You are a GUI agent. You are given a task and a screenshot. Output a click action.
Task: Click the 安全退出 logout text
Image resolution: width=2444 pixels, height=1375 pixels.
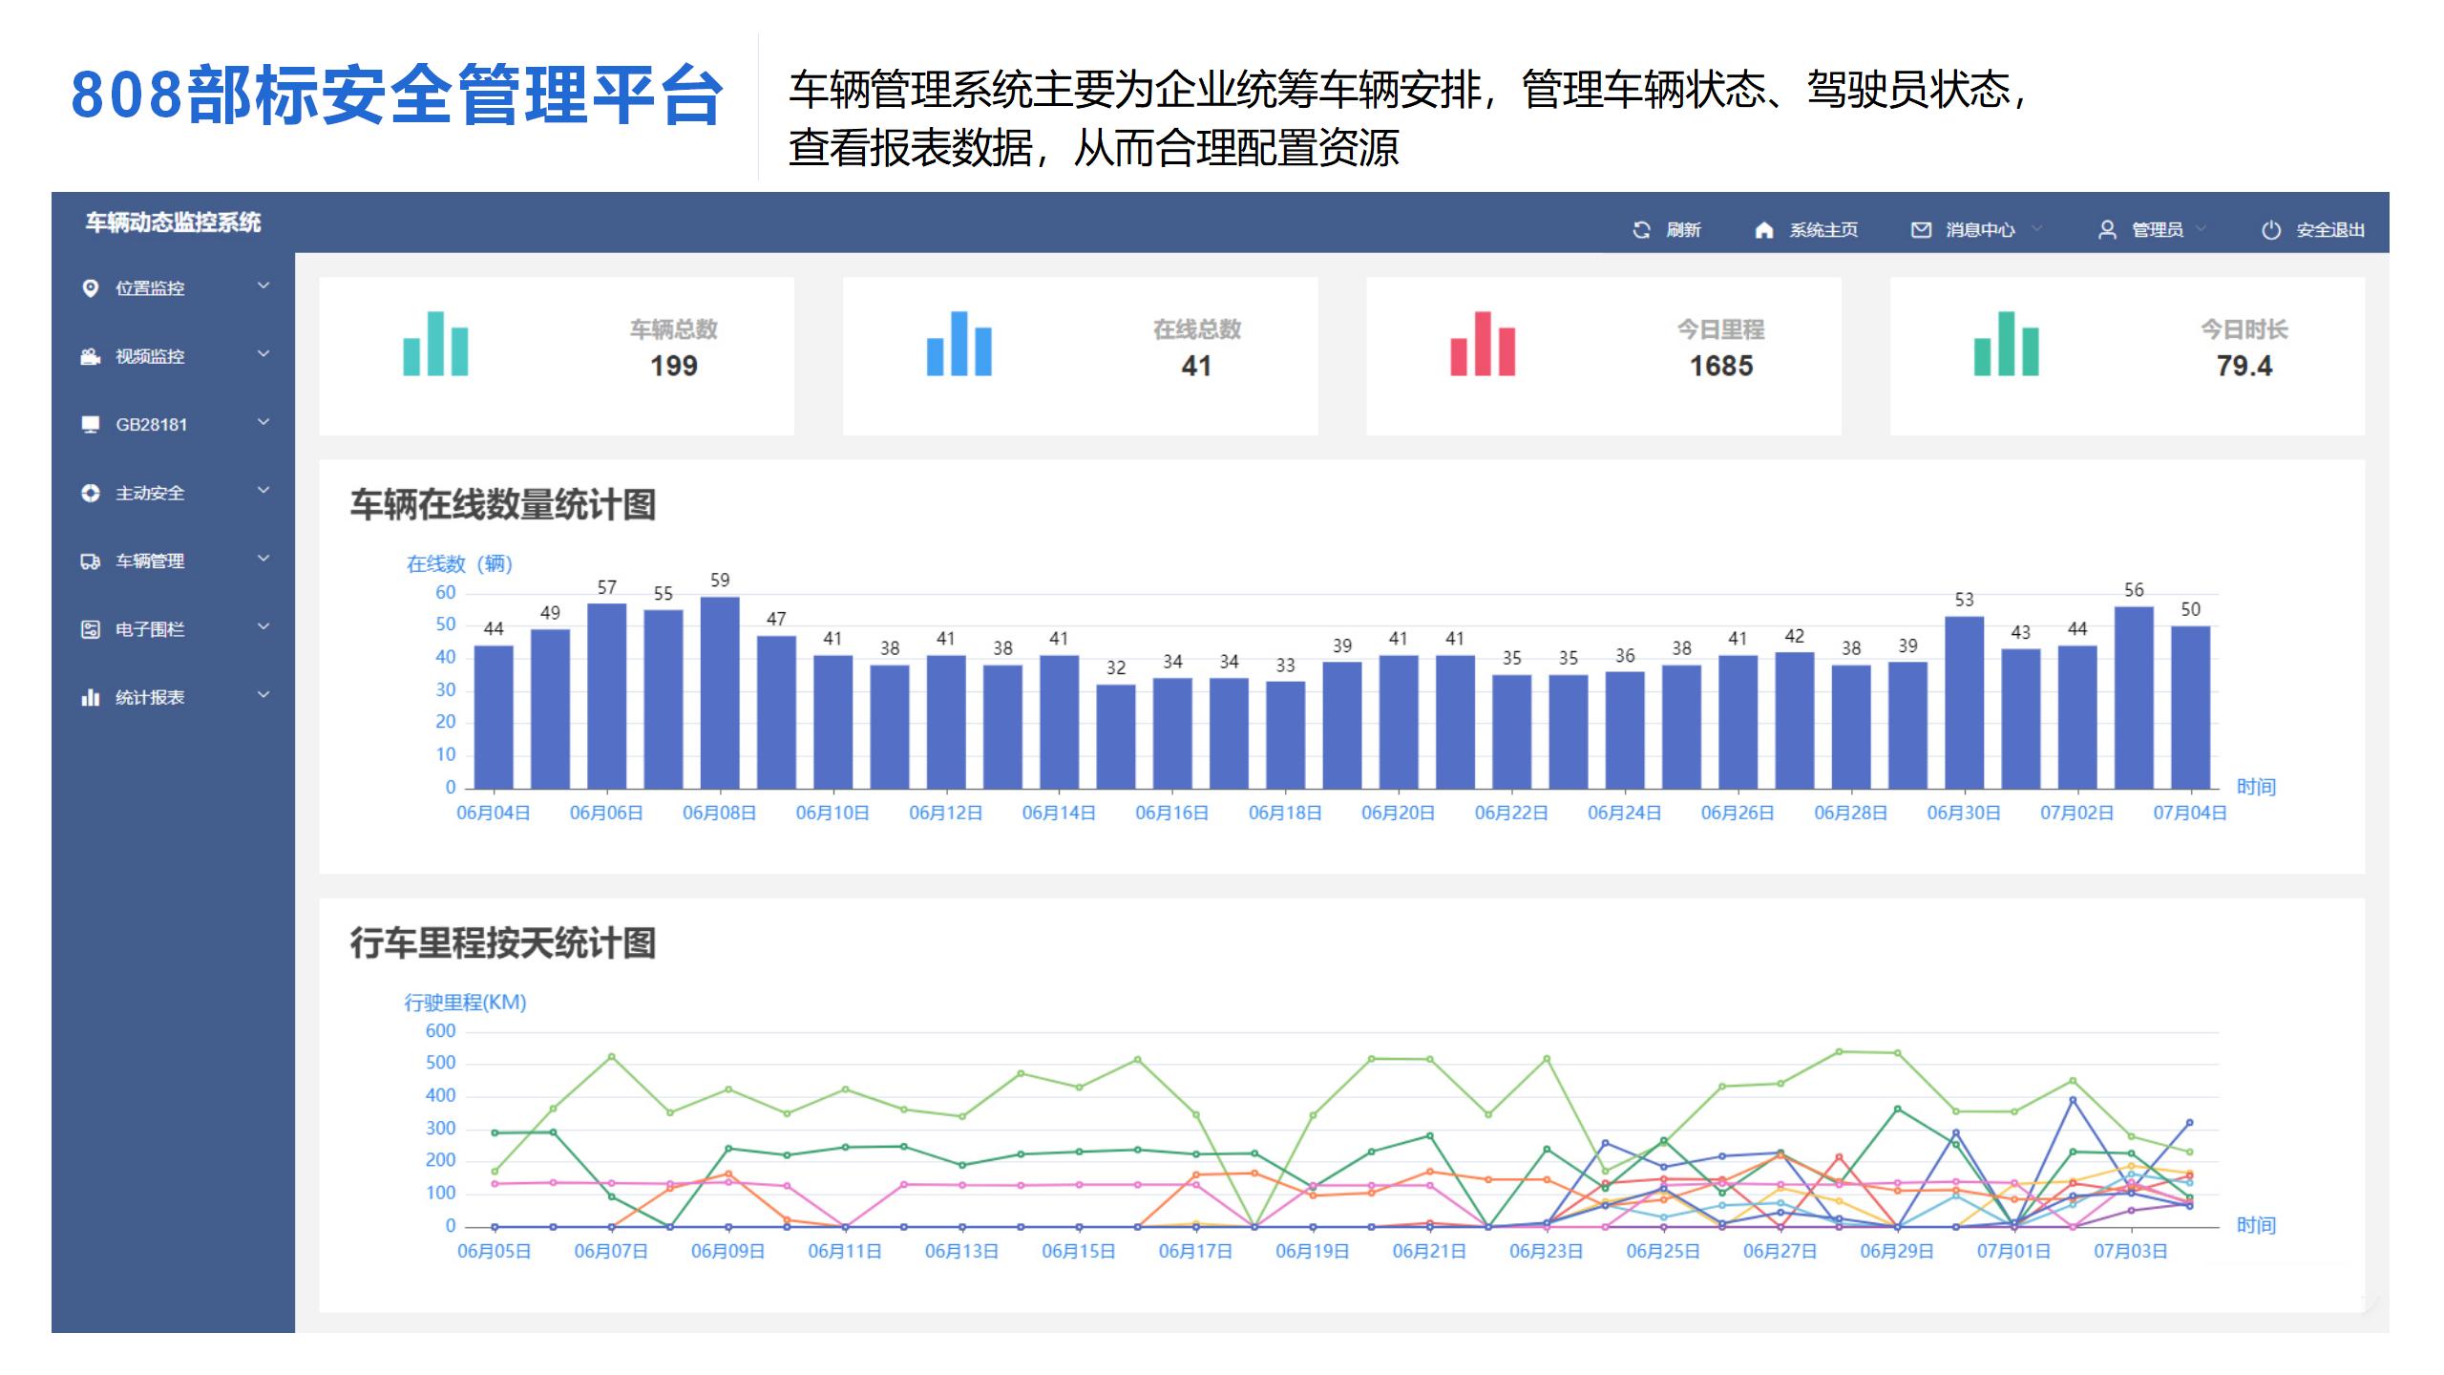[2330, 230]
